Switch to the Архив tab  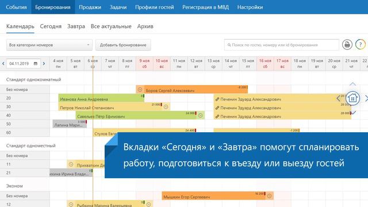(x=145, y=26)
